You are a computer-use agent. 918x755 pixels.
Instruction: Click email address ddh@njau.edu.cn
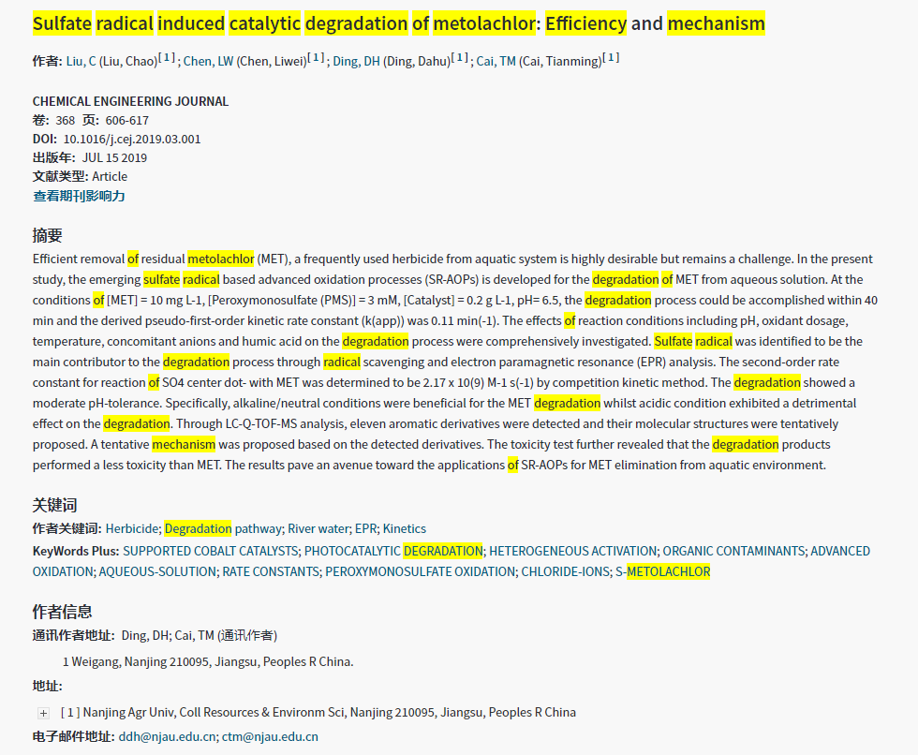coord(167,736)
